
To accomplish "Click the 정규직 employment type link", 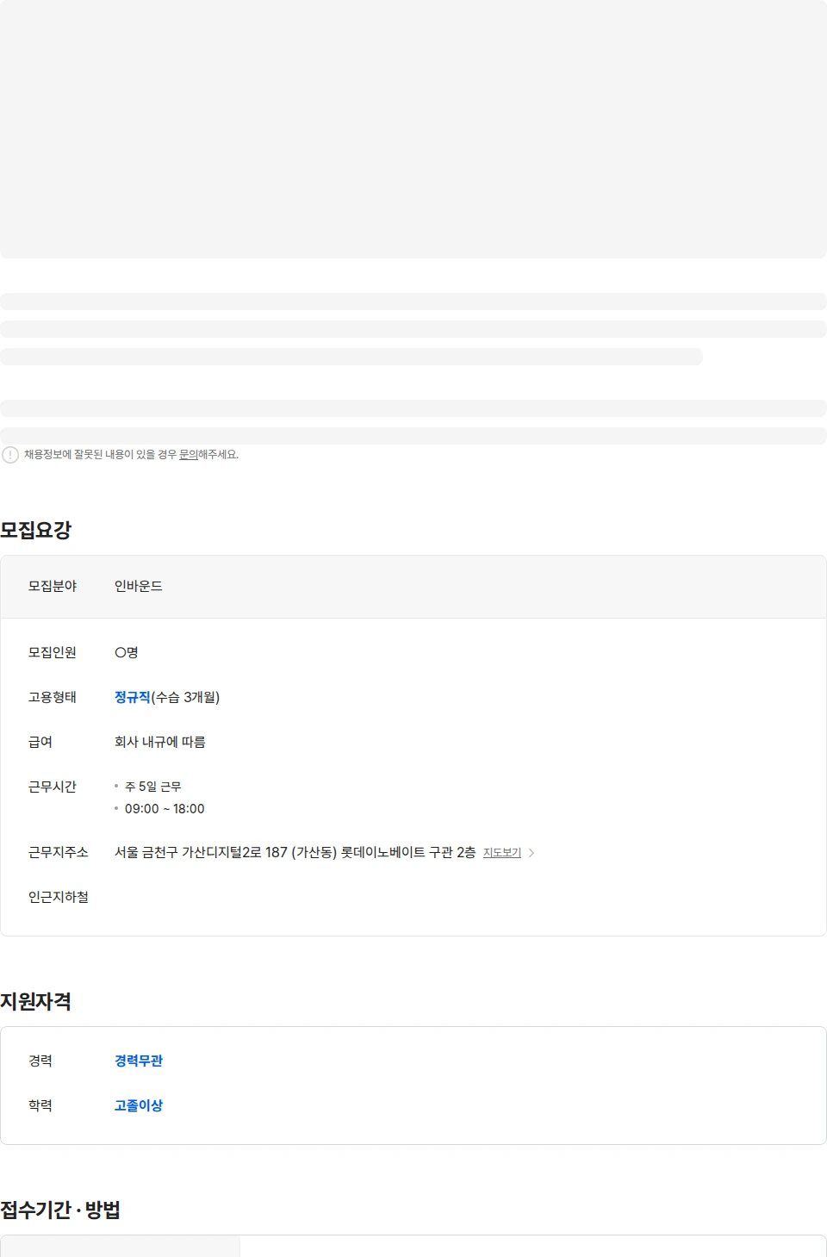I will (x=133, y=697).
